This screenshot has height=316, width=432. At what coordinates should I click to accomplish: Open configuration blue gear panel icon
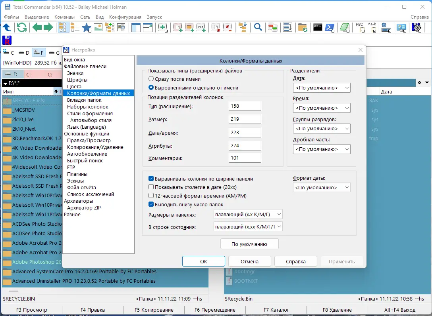(386, 27)
